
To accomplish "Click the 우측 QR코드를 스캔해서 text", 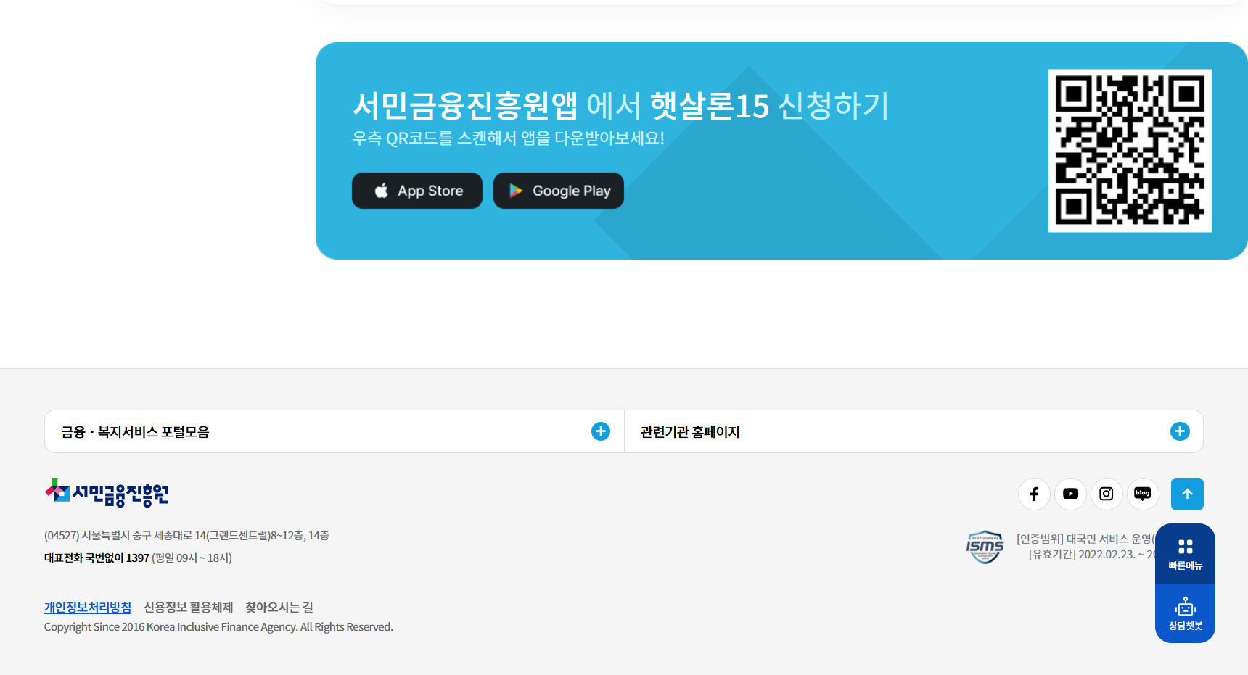I will click(508, 138).
